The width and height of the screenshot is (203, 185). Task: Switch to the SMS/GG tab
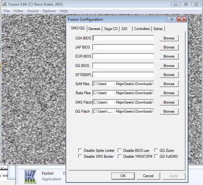(78, 28)
